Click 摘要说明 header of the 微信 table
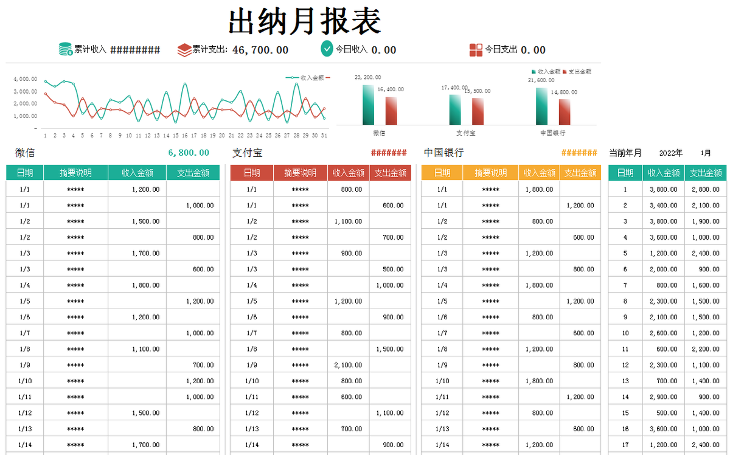Viewport: 730px width, 455px height. (75, 173)
